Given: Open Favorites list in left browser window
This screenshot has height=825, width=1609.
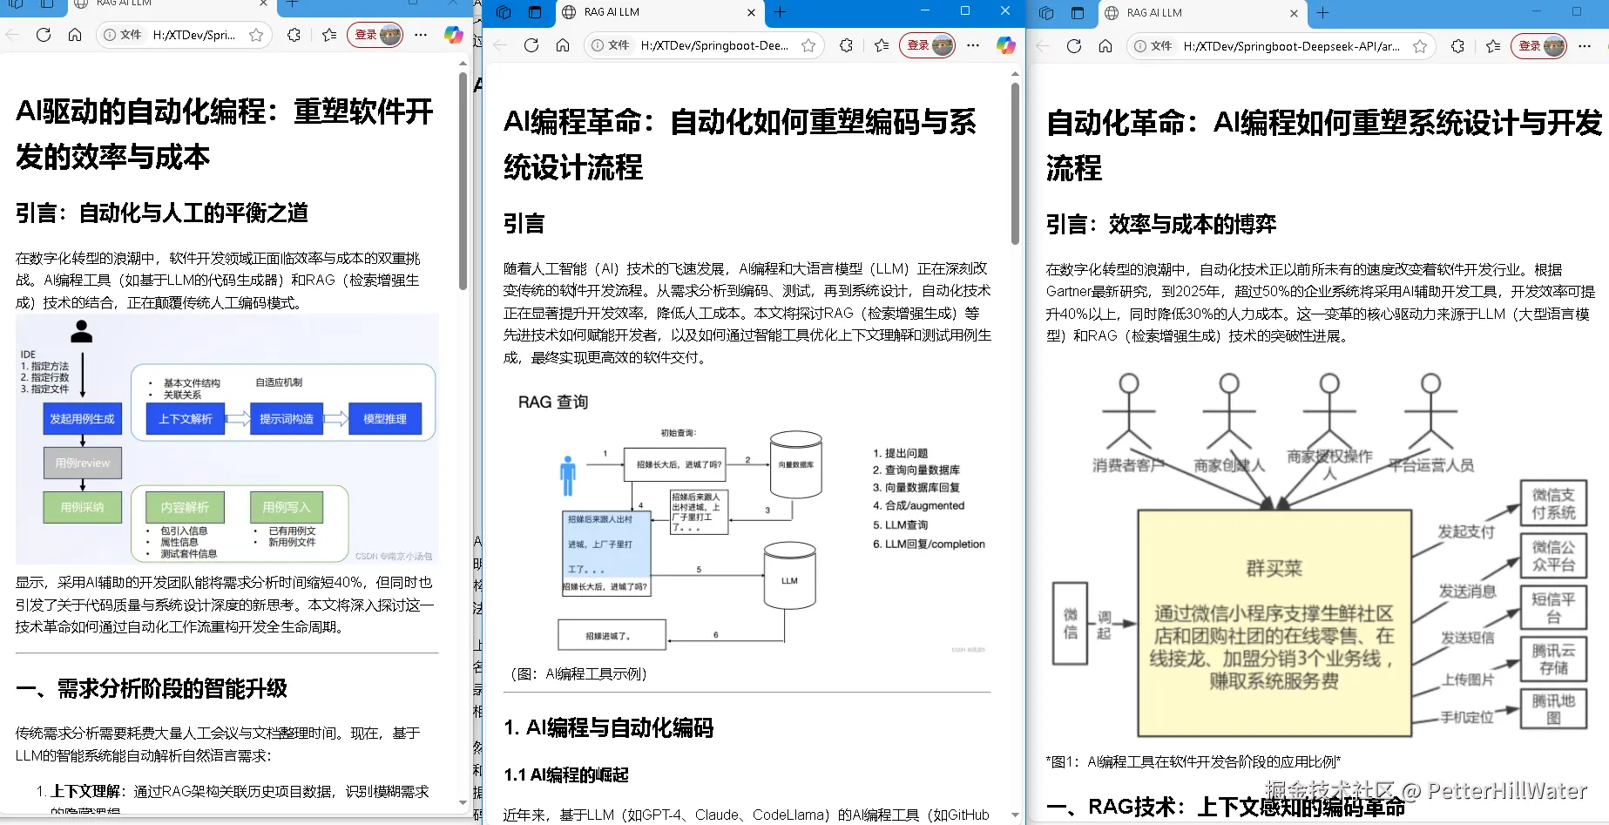Looking at the screenshot, I should click(x=328, y=35).
